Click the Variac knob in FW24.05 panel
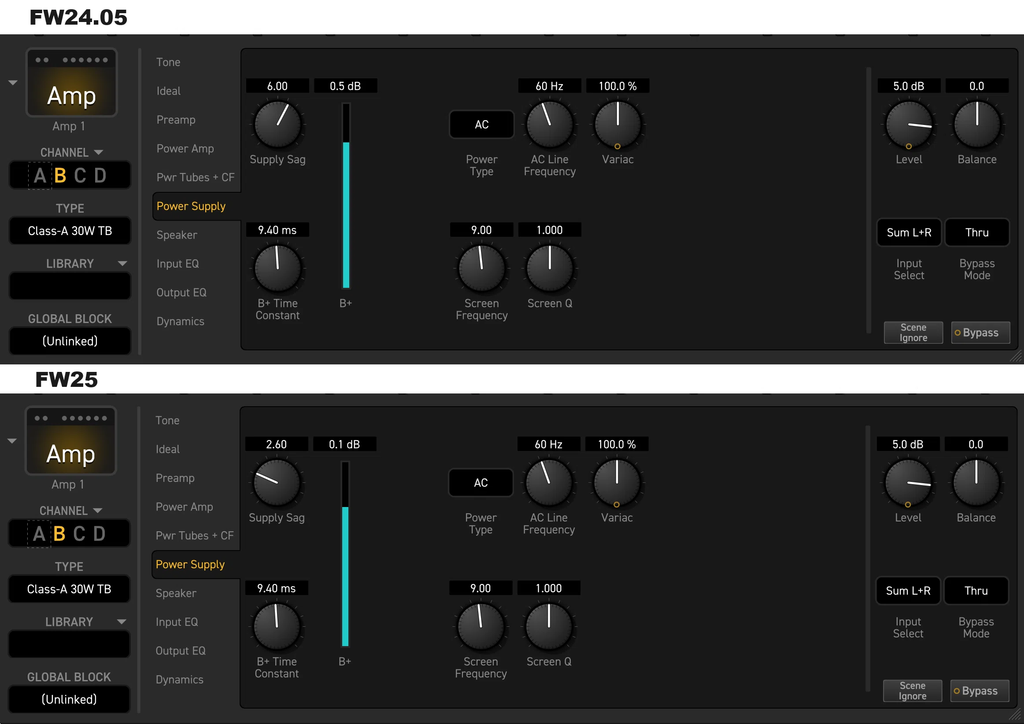1024x724 pixels. (x=617, y=125)
